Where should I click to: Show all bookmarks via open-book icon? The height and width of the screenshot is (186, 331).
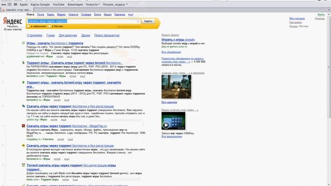tap(9, 5)
